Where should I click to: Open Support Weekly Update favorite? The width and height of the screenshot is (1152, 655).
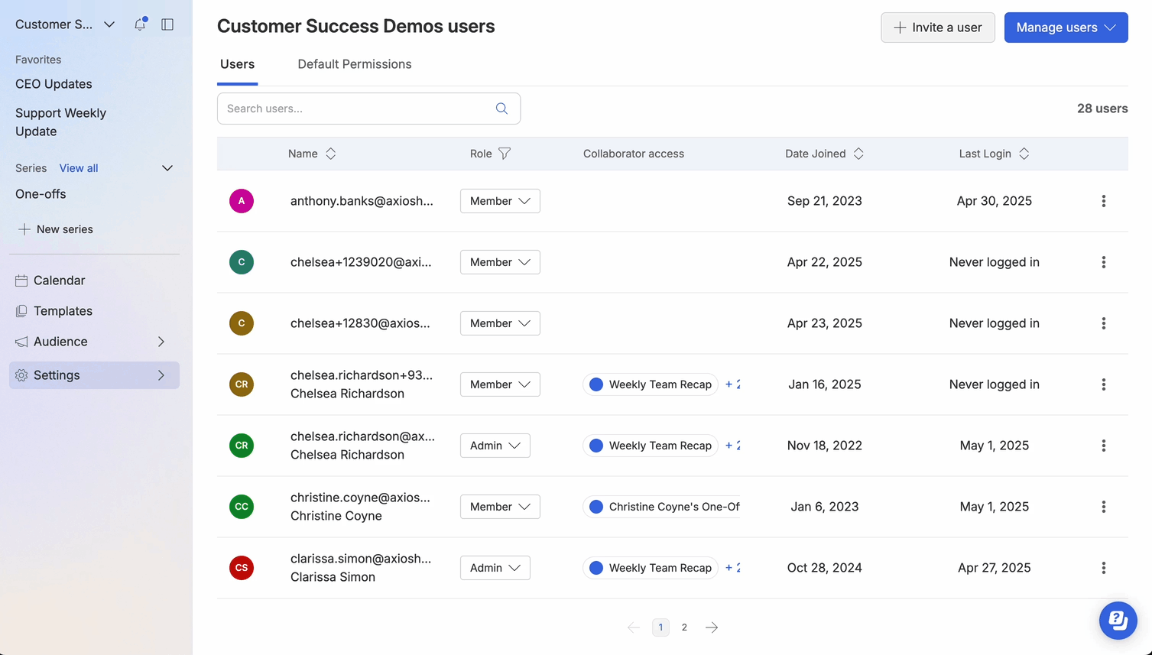(60, 122)
